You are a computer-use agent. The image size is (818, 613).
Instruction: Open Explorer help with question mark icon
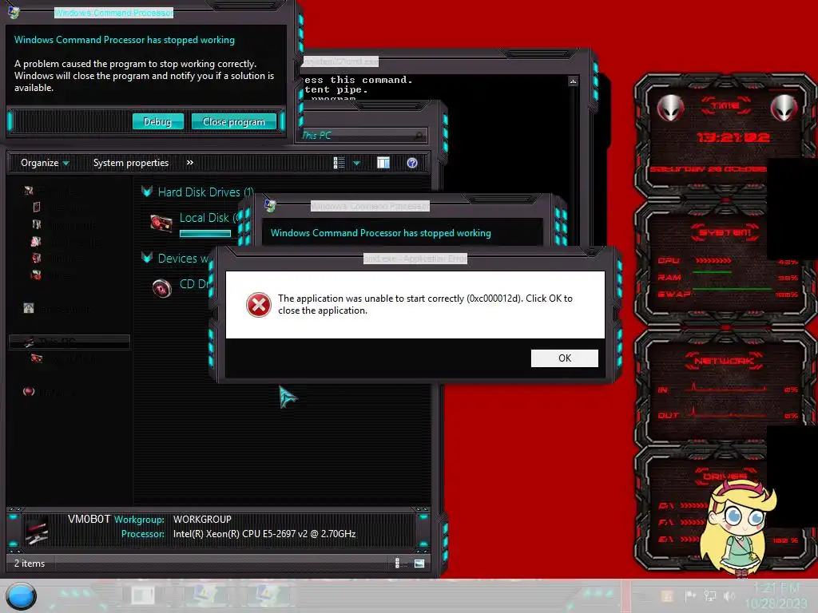(412, 163)
